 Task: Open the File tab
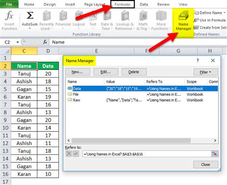[9, 4]
